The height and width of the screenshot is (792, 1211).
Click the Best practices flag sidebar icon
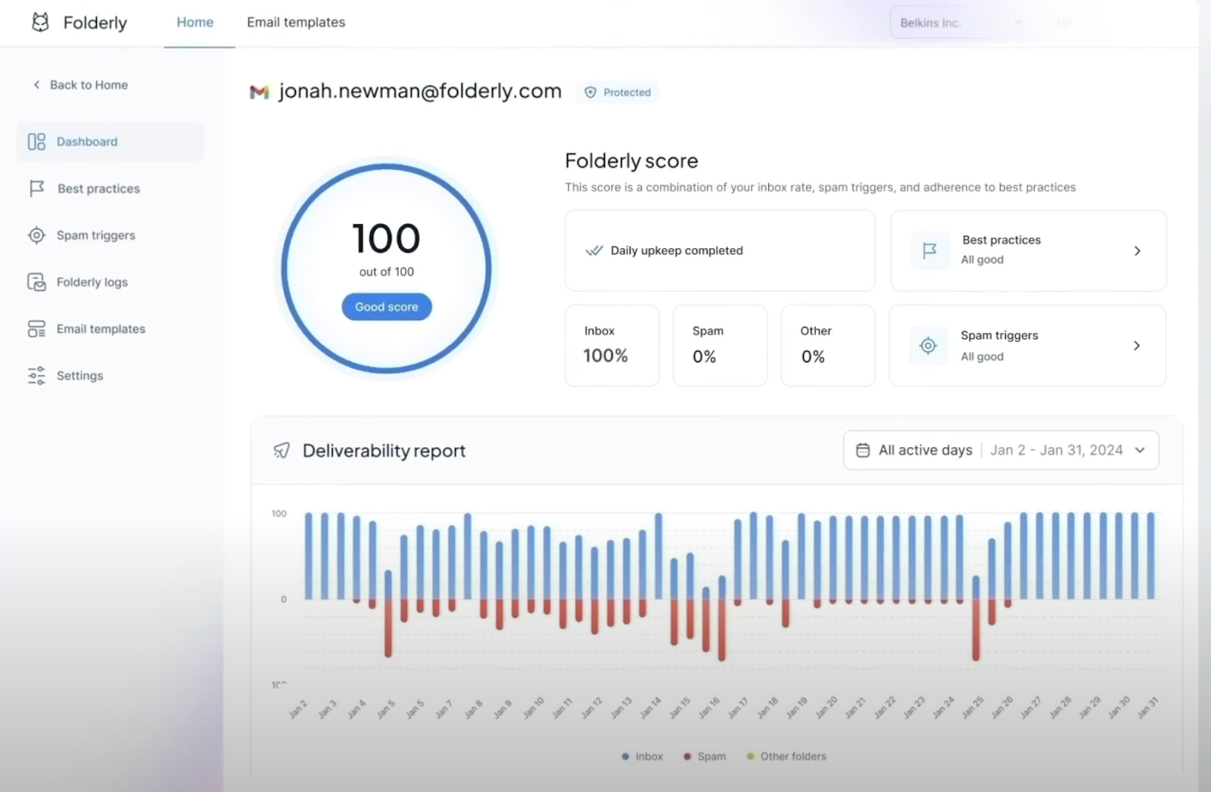click(36, 188)
